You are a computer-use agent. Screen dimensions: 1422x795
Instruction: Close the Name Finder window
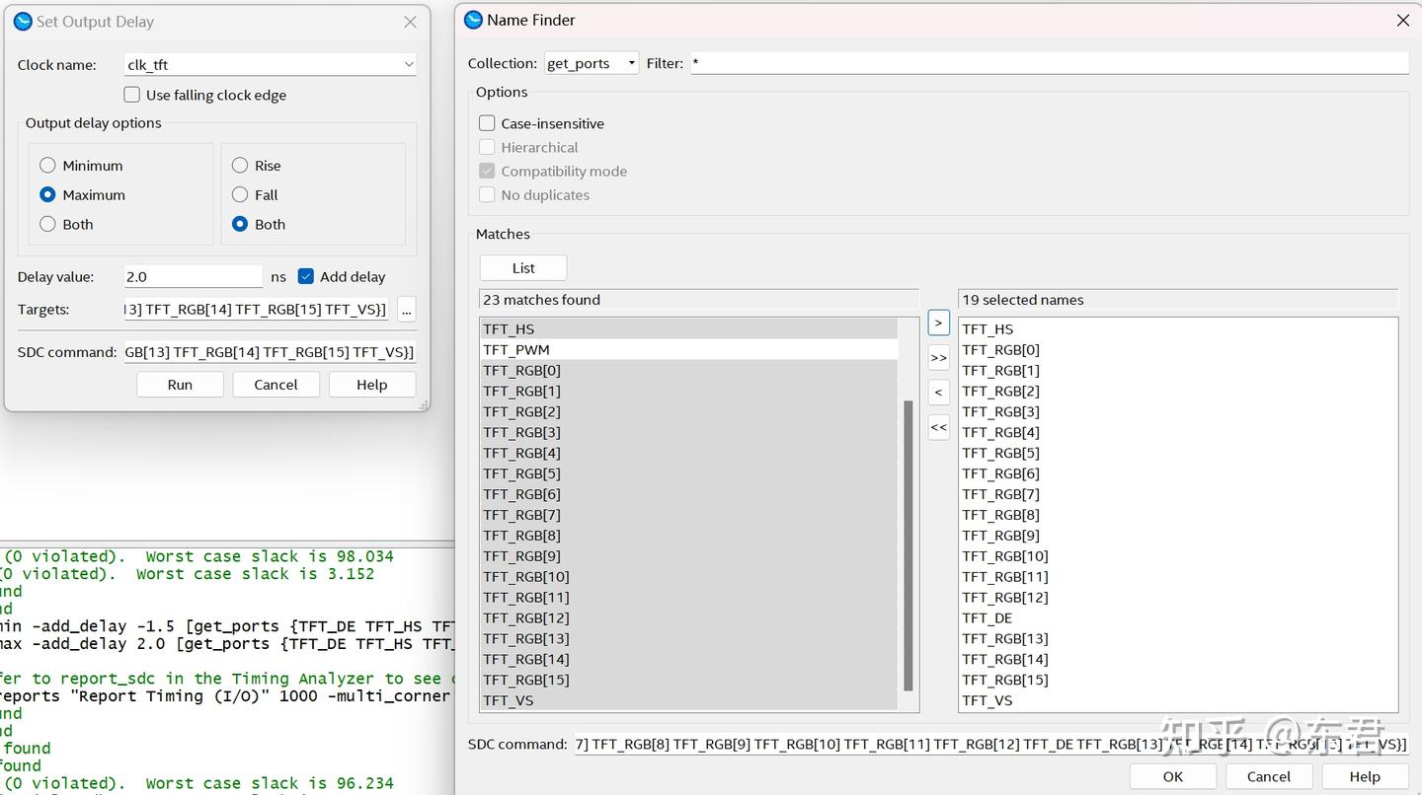click(x=1402, y=21)
